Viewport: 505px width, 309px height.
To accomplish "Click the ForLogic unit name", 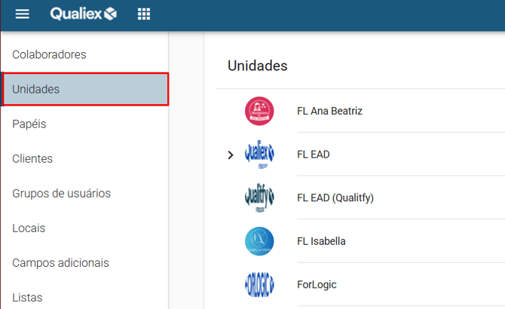I will click(317, 285).
